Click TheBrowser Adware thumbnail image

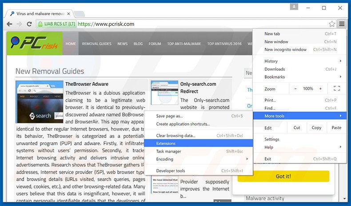point(40,102)
